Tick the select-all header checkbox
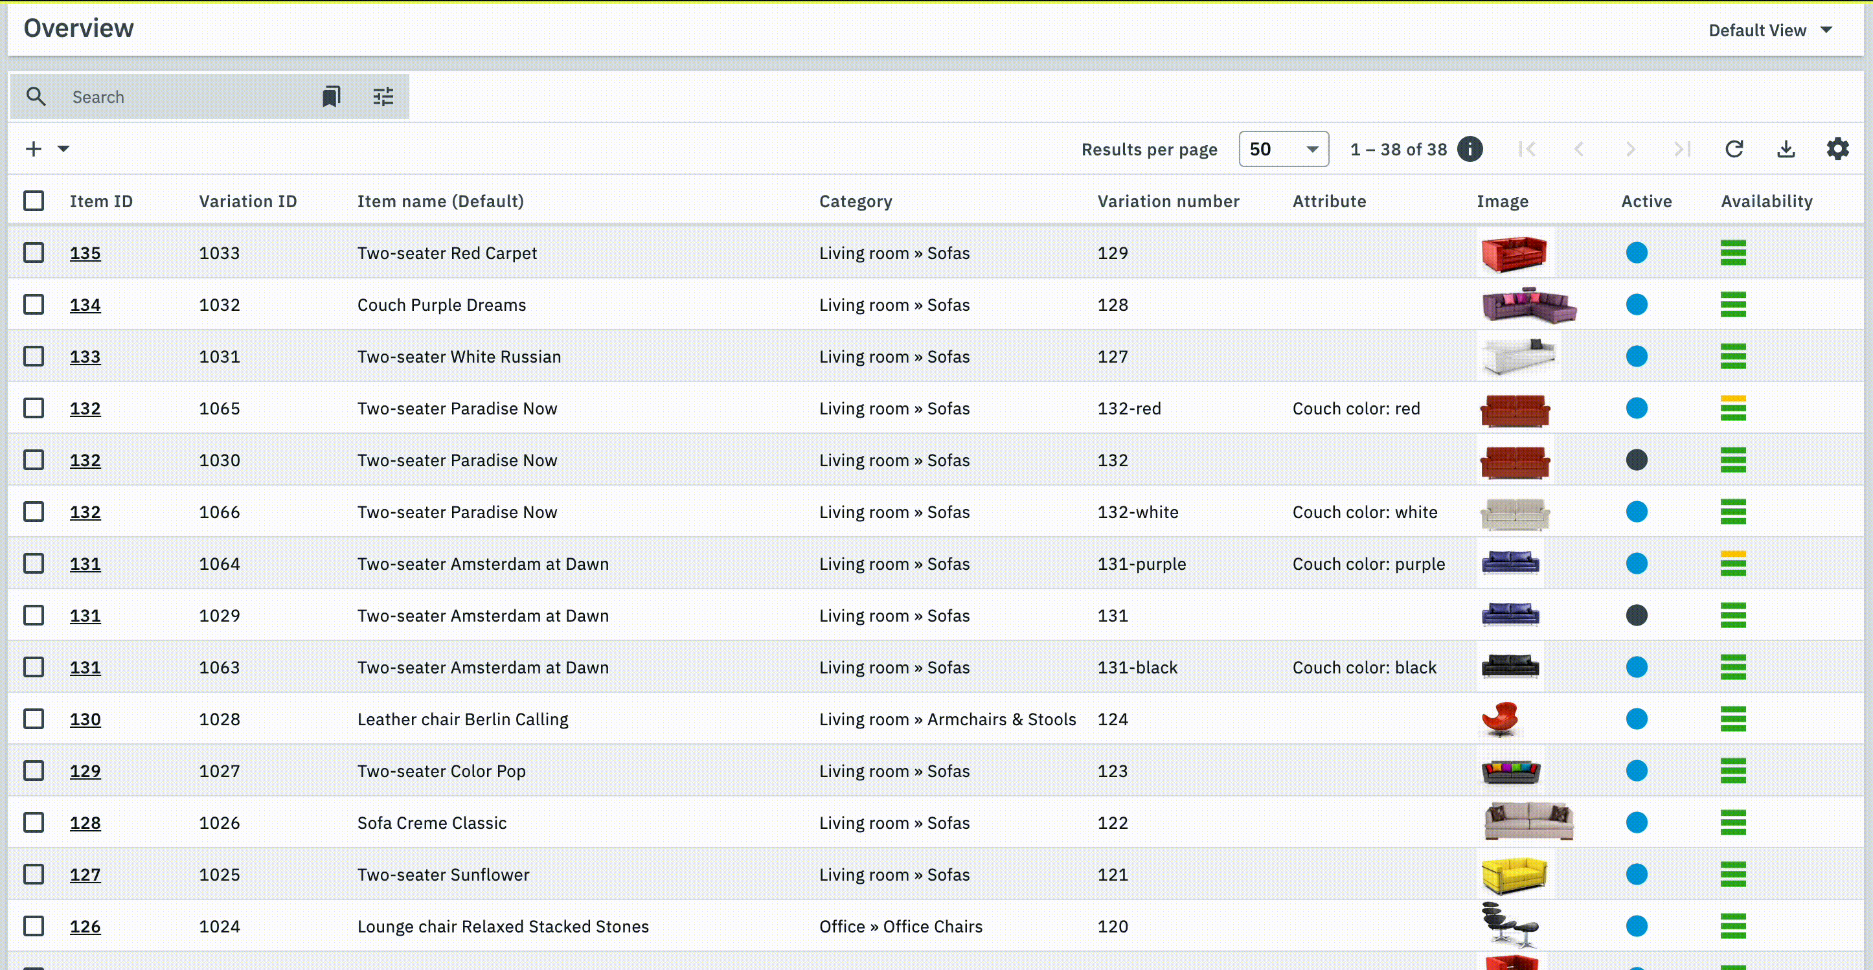This screenshot has height=970, width=1873. click(x=34, y=201)
